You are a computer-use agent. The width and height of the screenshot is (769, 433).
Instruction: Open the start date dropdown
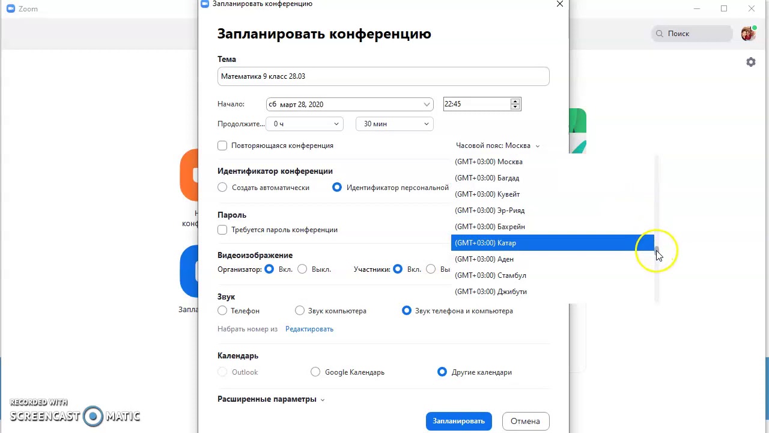pos(350,104)
